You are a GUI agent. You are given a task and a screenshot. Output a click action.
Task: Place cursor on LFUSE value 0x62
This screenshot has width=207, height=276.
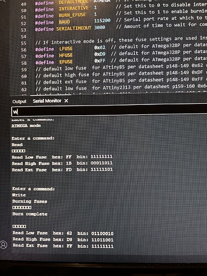[x=100, y=47]
